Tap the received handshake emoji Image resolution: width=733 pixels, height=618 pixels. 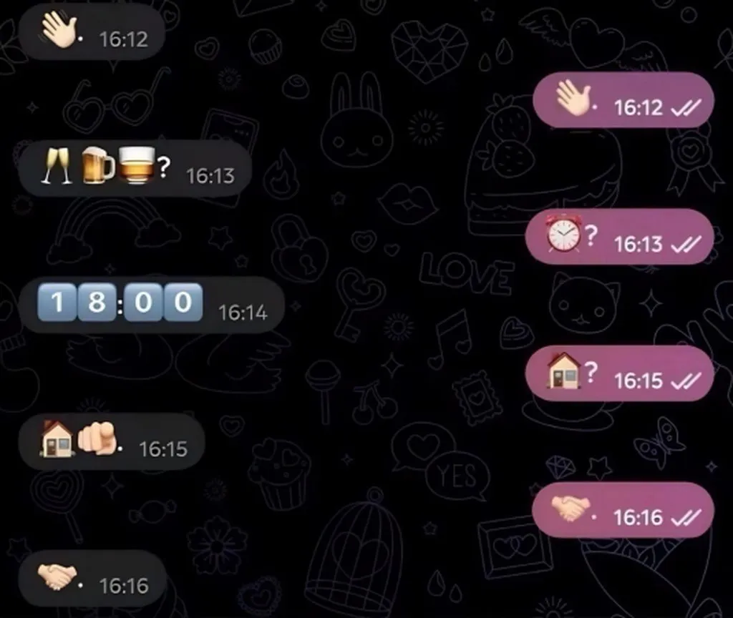(57, 576)
